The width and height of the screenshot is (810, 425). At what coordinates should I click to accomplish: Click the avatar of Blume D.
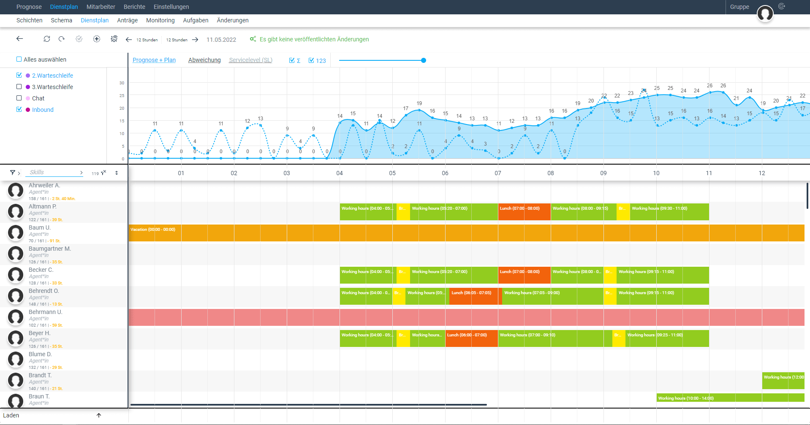[16, 360]
